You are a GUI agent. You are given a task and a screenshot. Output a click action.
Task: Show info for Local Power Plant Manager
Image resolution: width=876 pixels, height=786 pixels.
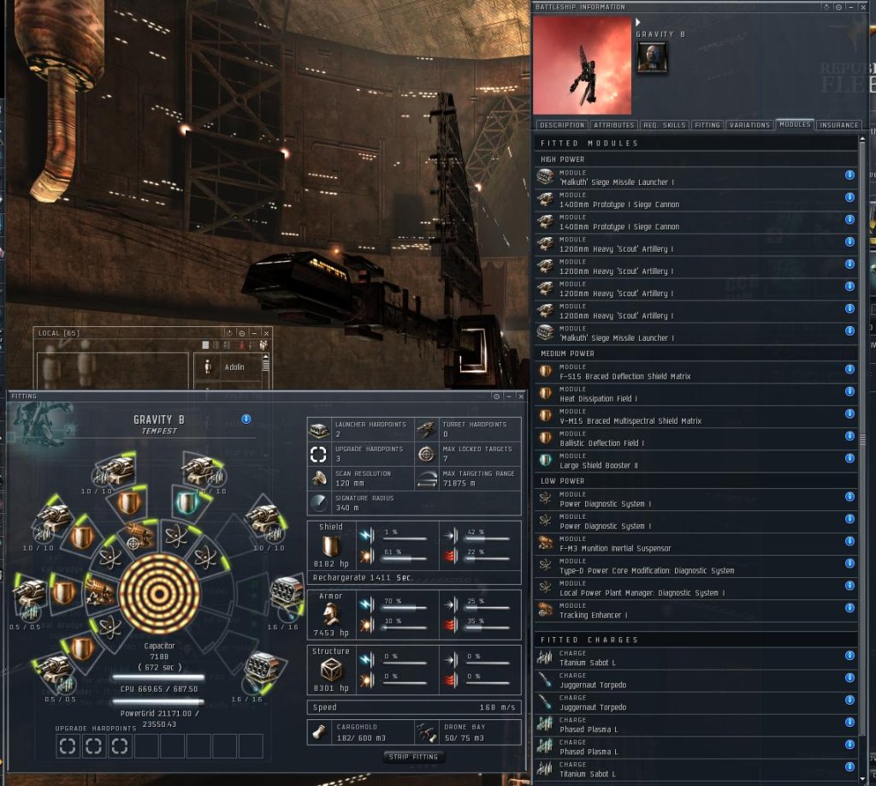tap(849, 586)
